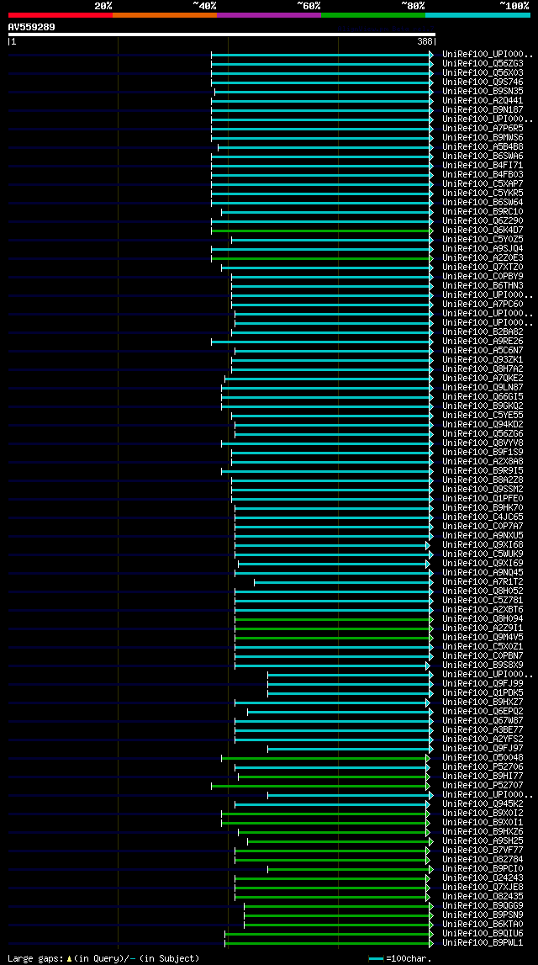Select hit label UniRef100_P52707
The height and width of the screenshot is (965, 538).
483,785
